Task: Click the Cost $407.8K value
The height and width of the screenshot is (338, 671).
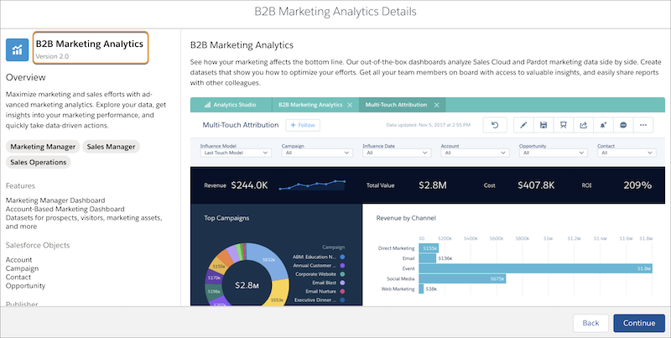Action: pos(536,185)
